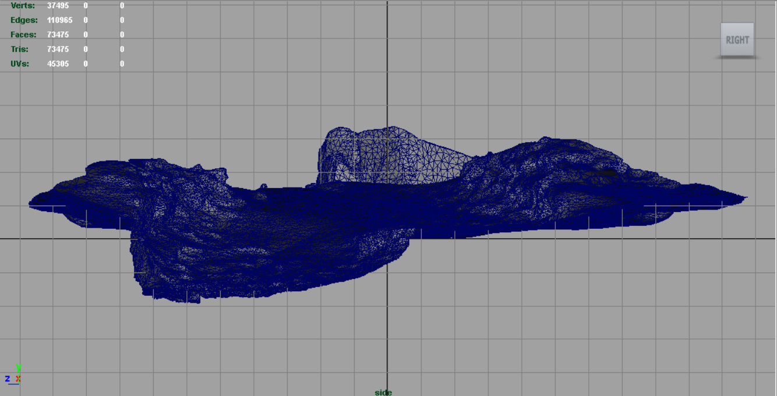Click the vertex count value 37495
This screenshot has width=777, height=396.
58,6
